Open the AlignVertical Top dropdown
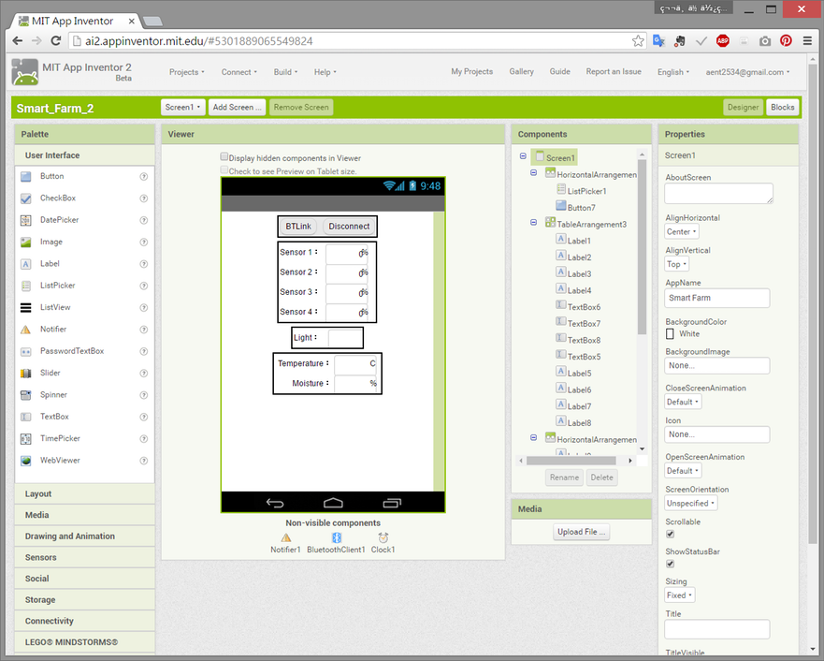Screen dimensions: 824x661 pyautogui.click(x=676, y=265)
